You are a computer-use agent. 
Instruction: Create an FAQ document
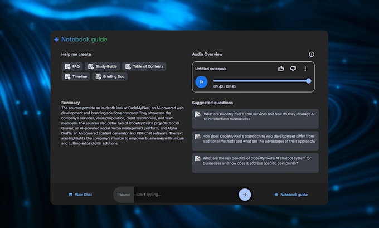(72, 66)
